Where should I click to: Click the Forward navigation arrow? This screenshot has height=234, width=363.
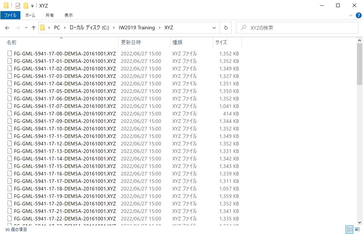click(18, 28)
